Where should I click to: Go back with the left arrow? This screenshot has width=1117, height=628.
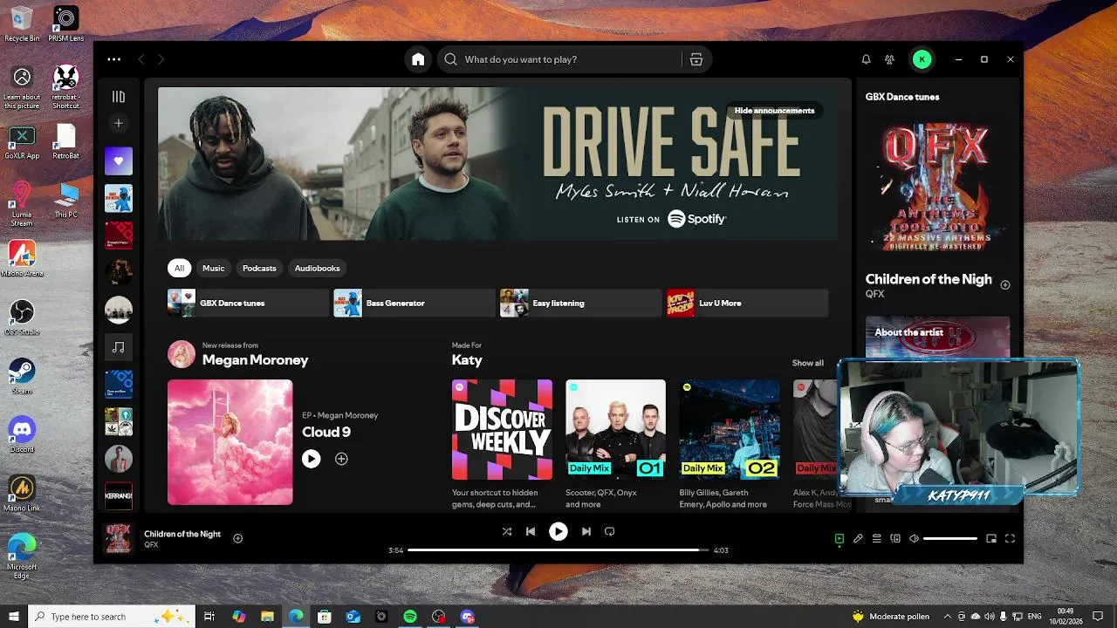coord(141,59)
